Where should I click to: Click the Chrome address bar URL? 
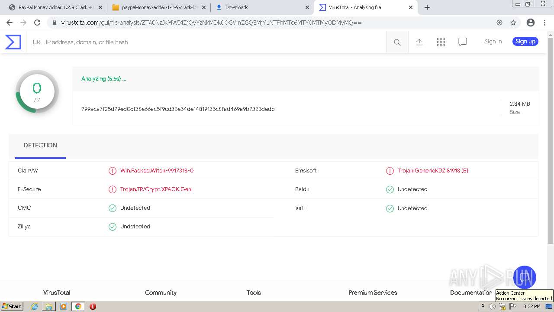coord(211,23)
